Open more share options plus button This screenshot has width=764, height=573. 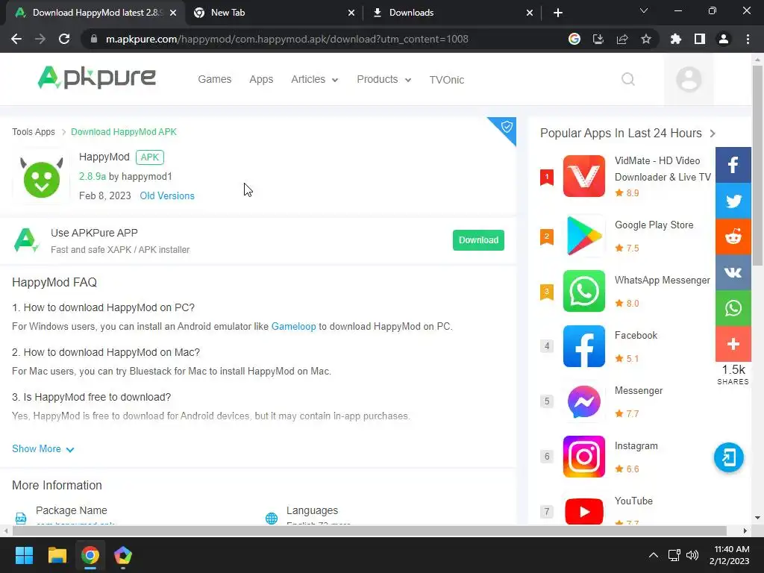(x=733, y=344)
